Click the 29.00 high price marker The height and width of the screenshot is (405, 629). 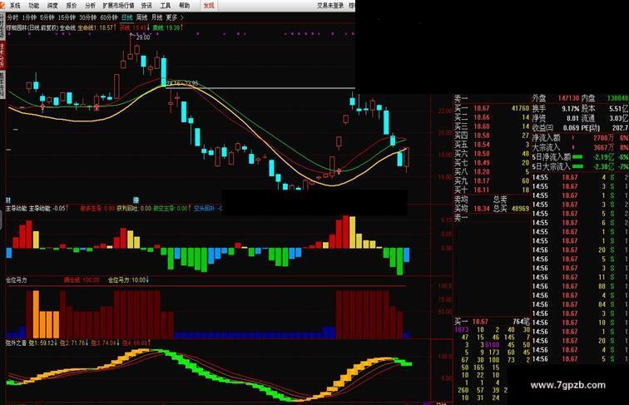(143, 37)
